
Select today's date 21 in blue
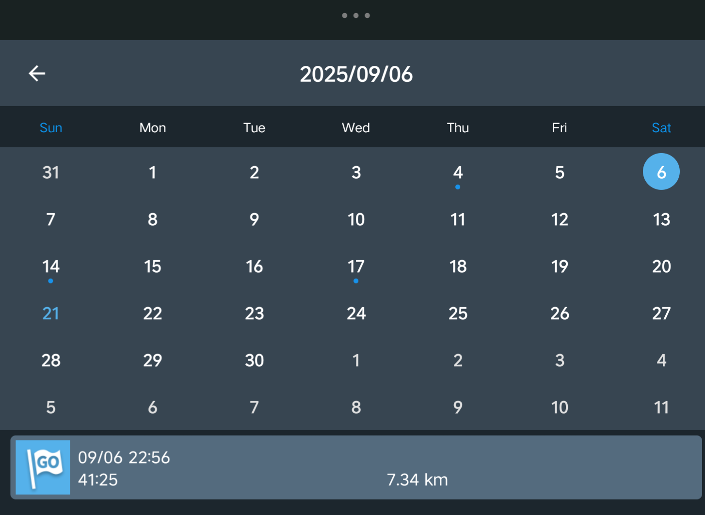(x=51, y=313)
